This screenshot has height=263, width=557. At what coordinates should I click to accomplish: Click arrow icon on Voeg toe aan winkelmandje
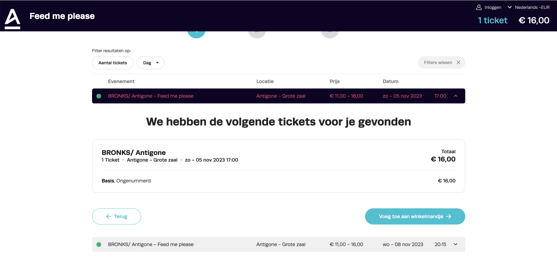[x=449, y=217]
